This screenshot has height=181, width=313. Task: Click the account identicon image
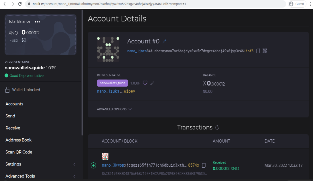(108, 49)
